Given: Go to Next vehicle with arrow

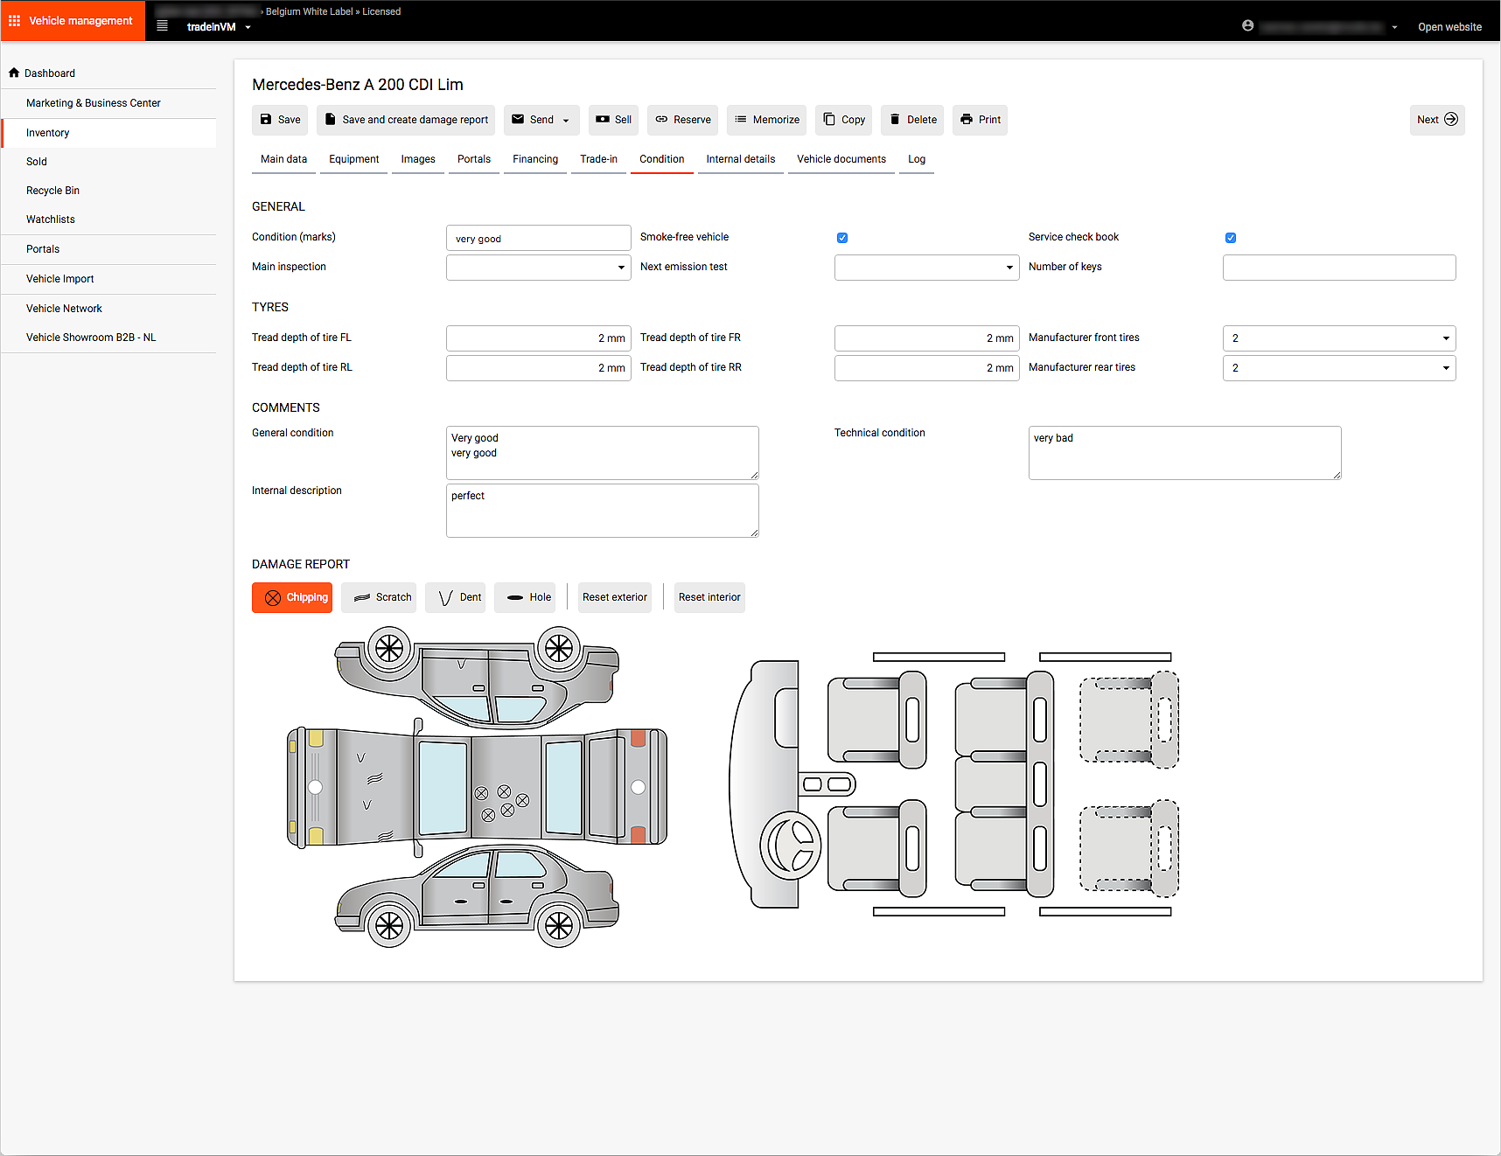Looking at the screenshot, I should 1436,120.
